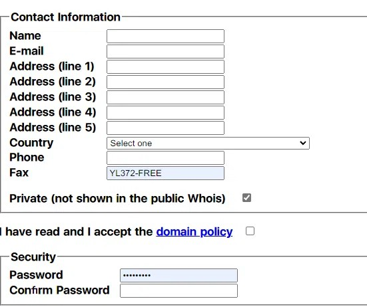367x307 pixels.
Task: Focus the Address (line 5) input
Action: 165,128
